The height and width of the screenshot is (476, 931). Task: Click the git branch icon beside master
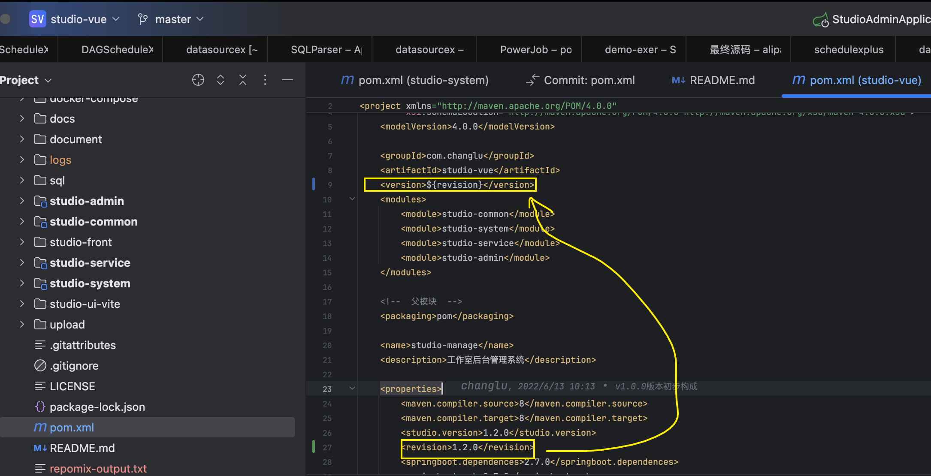pos(143,19)
